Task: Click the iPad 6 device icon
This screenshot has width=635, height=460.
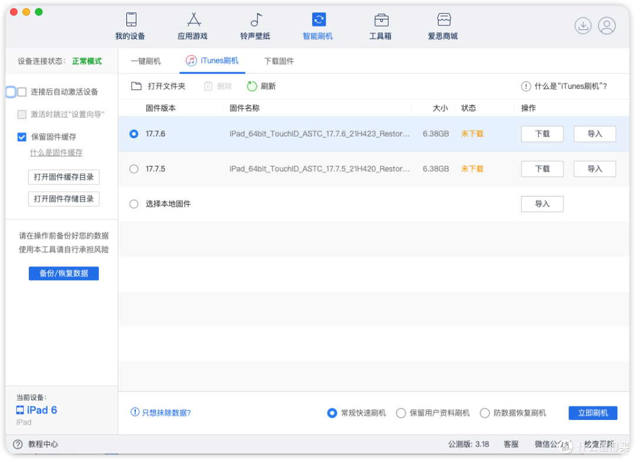Action: (x=20, y=410)
